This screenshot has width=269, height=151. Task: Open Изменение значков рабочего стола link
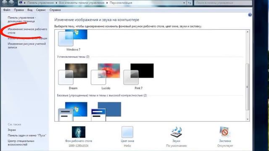coord(27,31)
